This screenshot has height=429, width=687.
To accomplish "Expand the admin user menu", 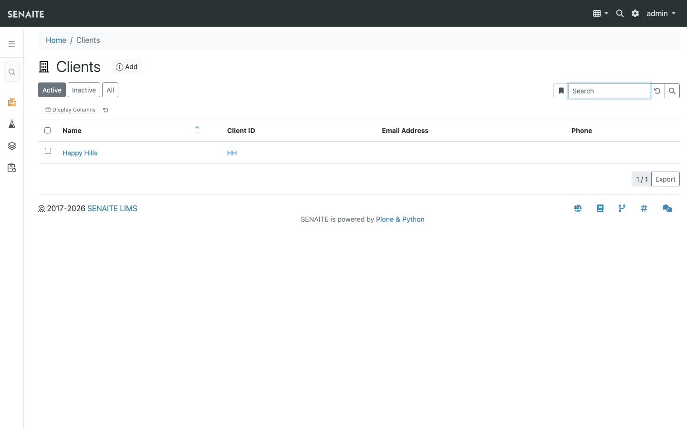I will 661,13.
